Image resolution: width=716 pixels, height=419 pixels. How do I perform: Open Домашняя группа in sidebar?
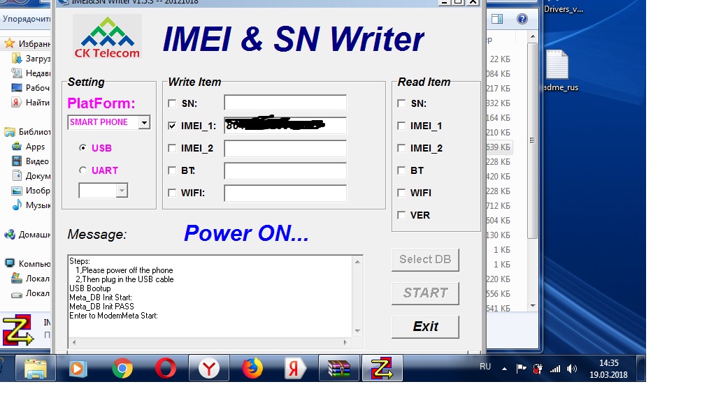tap(27, 235)
